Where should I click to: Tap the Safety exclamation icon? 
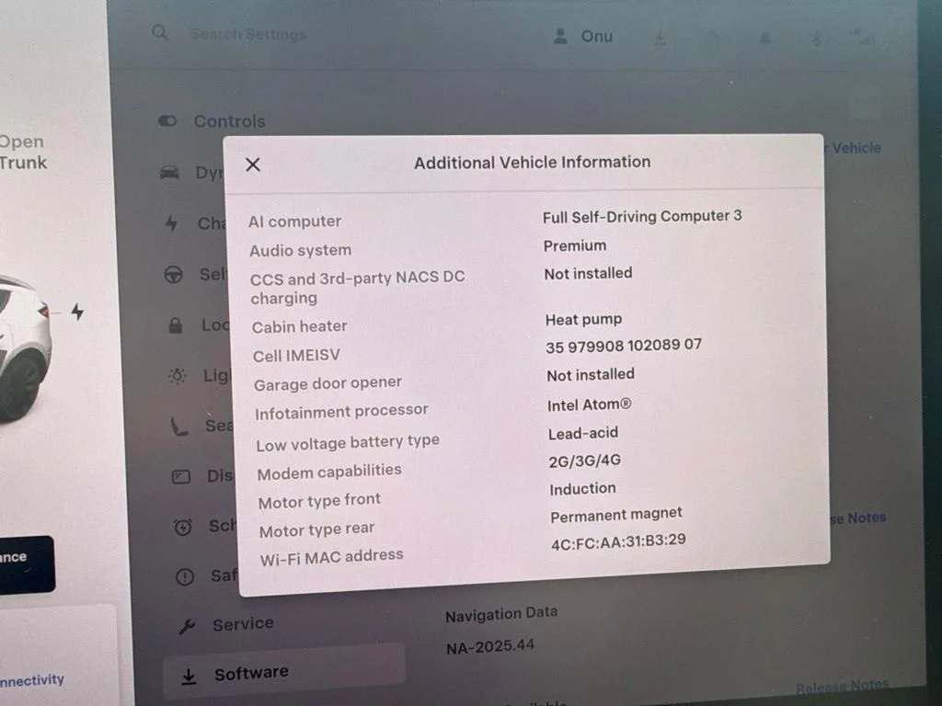(x=184, y=577)
